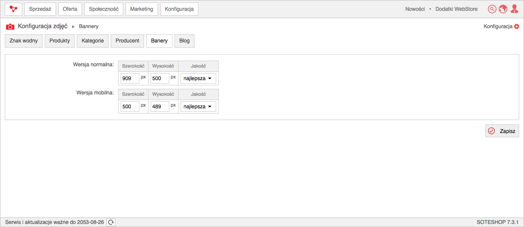The height and width of the screenshot is (227, 524).
Task: Click the normal version Szerokość field
Action: point(130,78)
